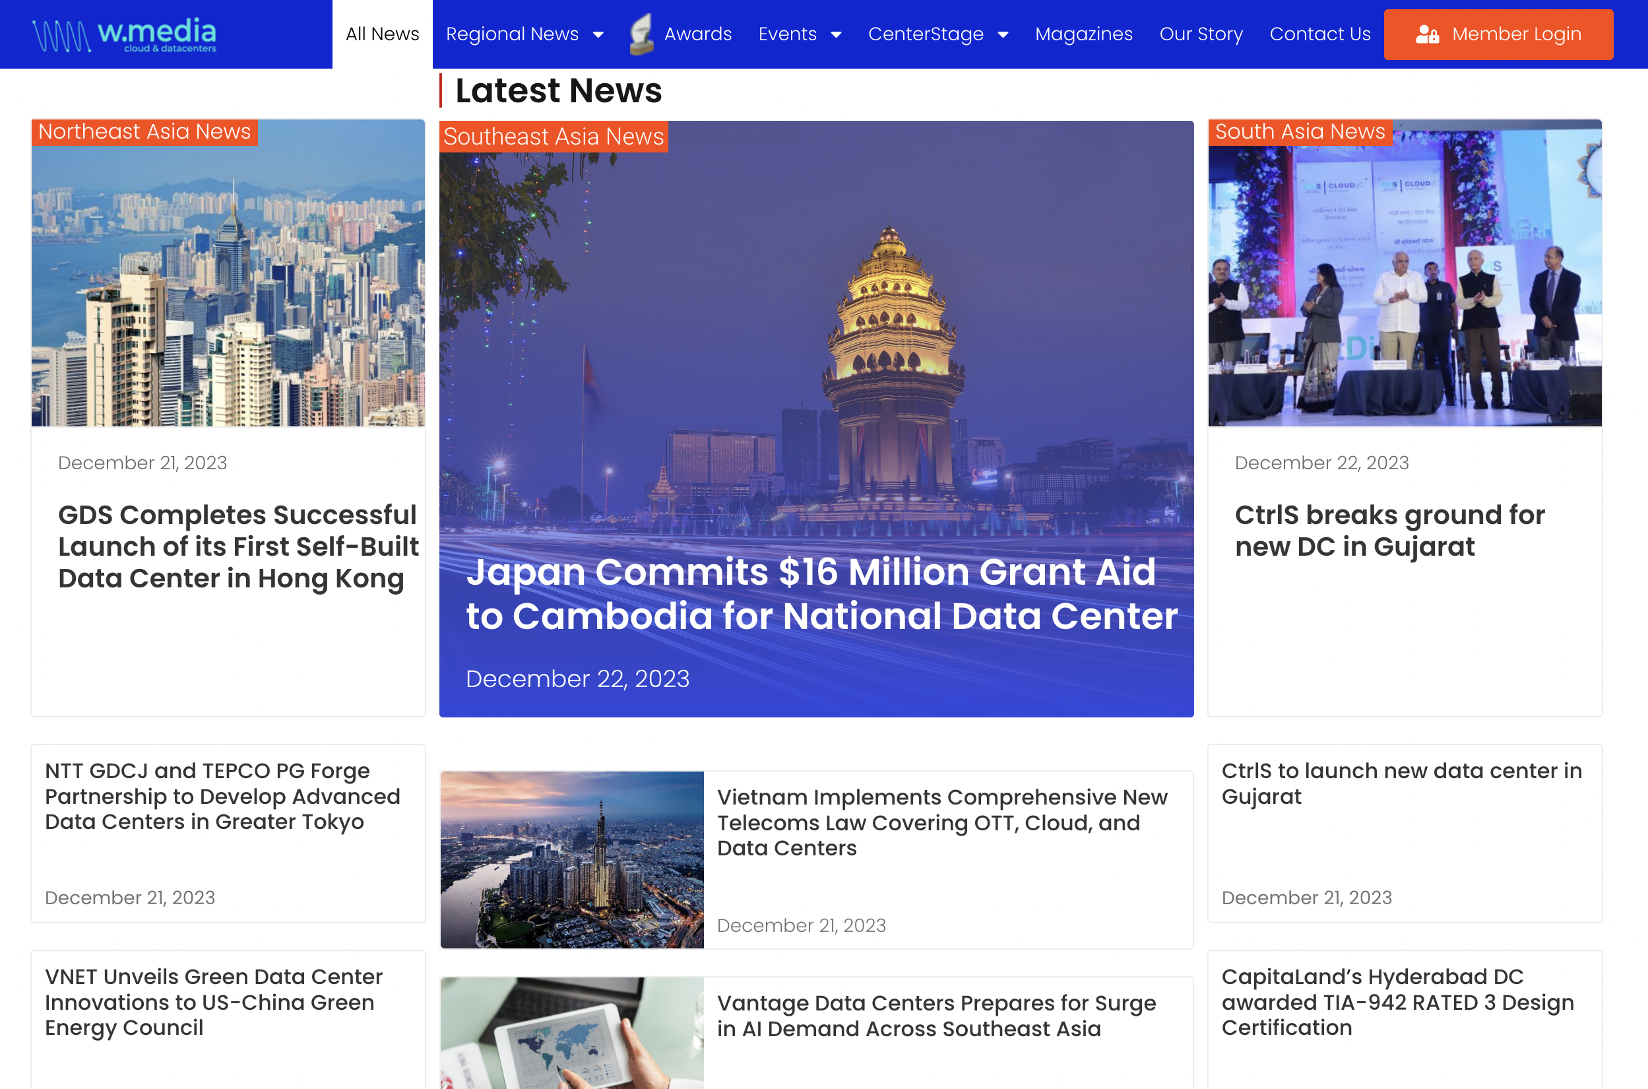Open the tablet world map thumbnail

point(572,1034)
